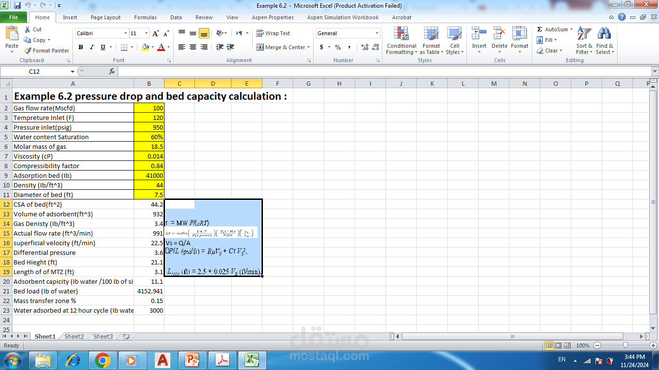659x370 pixels.
Task: Toggle Italic formatting
Action: point(92,47)
